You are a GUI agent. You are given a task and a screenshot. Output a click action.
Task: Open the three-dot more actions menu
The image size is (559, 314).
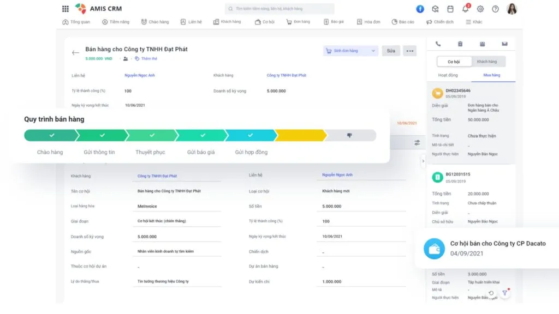(410, 51)
